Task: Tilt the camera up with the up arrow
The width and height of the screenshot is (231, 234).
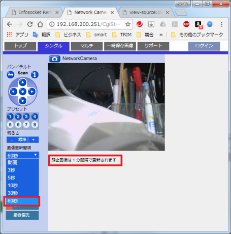Action: [x=22, y=82]
